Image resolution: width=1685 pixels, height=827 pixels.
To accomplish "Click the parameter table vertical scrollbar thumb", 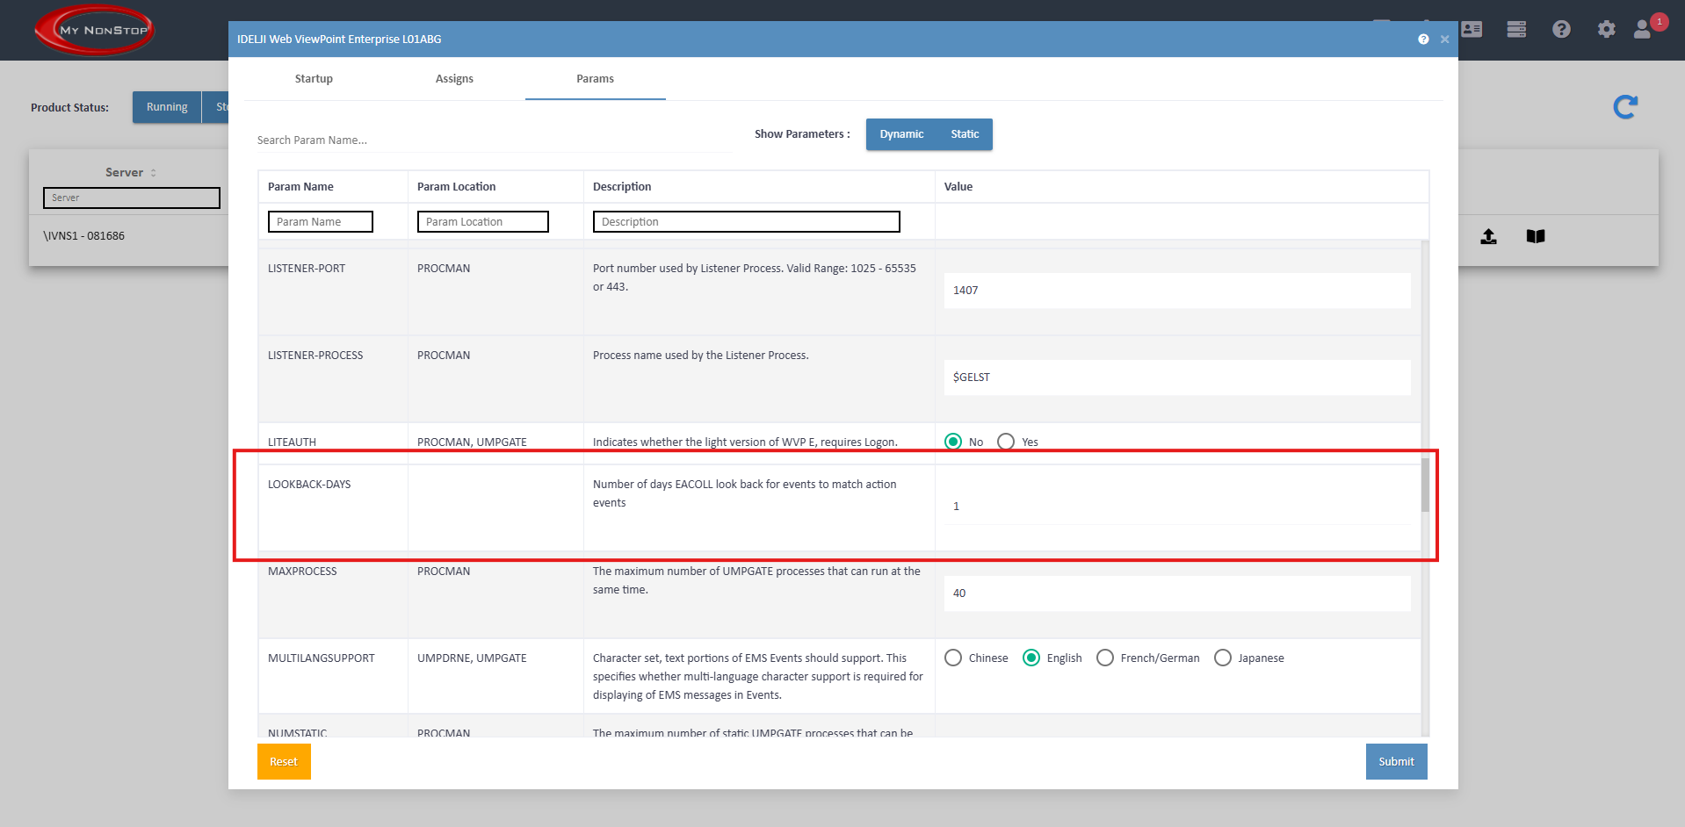I will pos(1425,485).
